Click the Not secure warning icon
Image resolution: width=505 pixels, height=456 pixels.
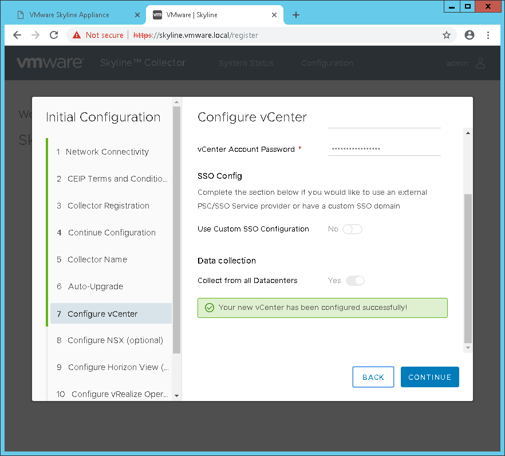77,35
